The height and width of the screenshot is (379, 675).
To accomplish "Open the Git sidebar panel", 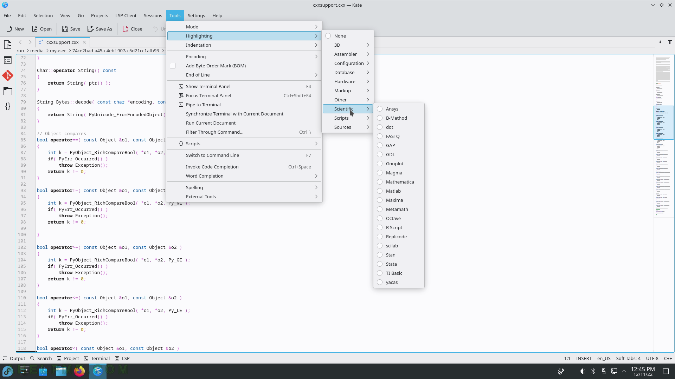I will tap(8, 75).
